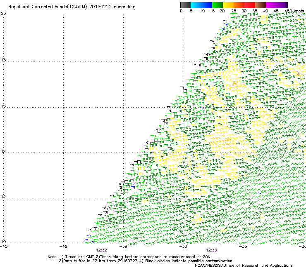Click the longitude axis label "-39"
This screenshot has width=306, height=268.
pos(123,247)
